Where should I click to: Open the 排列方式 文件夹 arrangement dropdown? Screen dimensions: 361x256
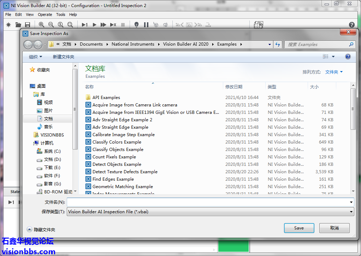(x=334, y=72)
